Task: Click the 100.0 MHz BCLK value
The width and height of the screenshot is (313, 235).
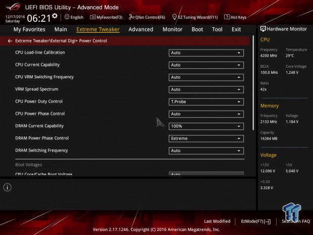Action: coord(269,73)
